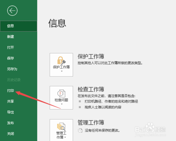Go to 共享 in sidebar

11,101
